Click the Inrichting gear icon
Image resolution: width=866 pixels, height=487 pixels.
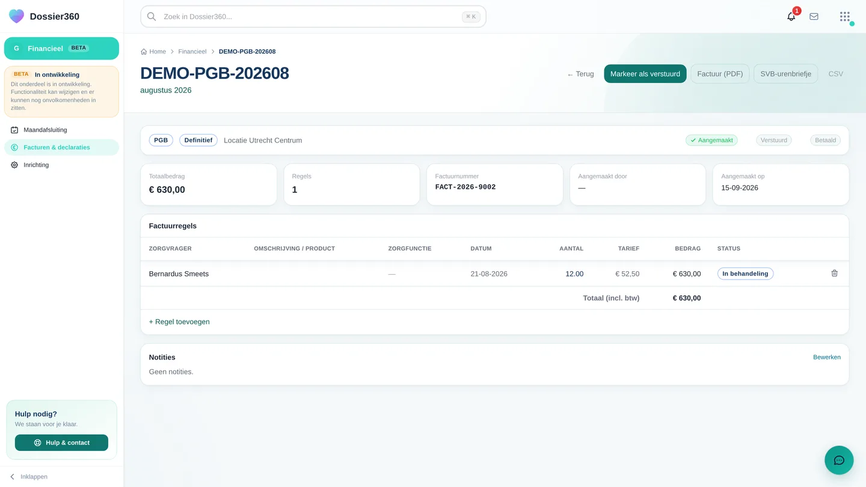14,165
